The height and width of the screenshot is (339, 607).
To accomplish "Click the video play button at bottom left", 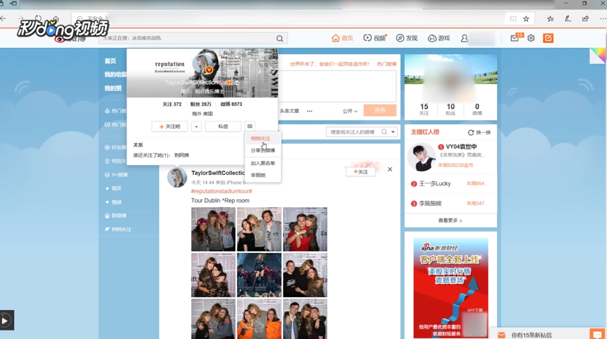I will [x=5, y=320].
